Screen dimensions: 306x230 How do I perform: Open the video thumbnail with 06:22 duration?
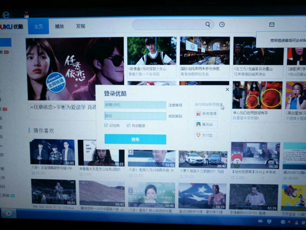101,153
